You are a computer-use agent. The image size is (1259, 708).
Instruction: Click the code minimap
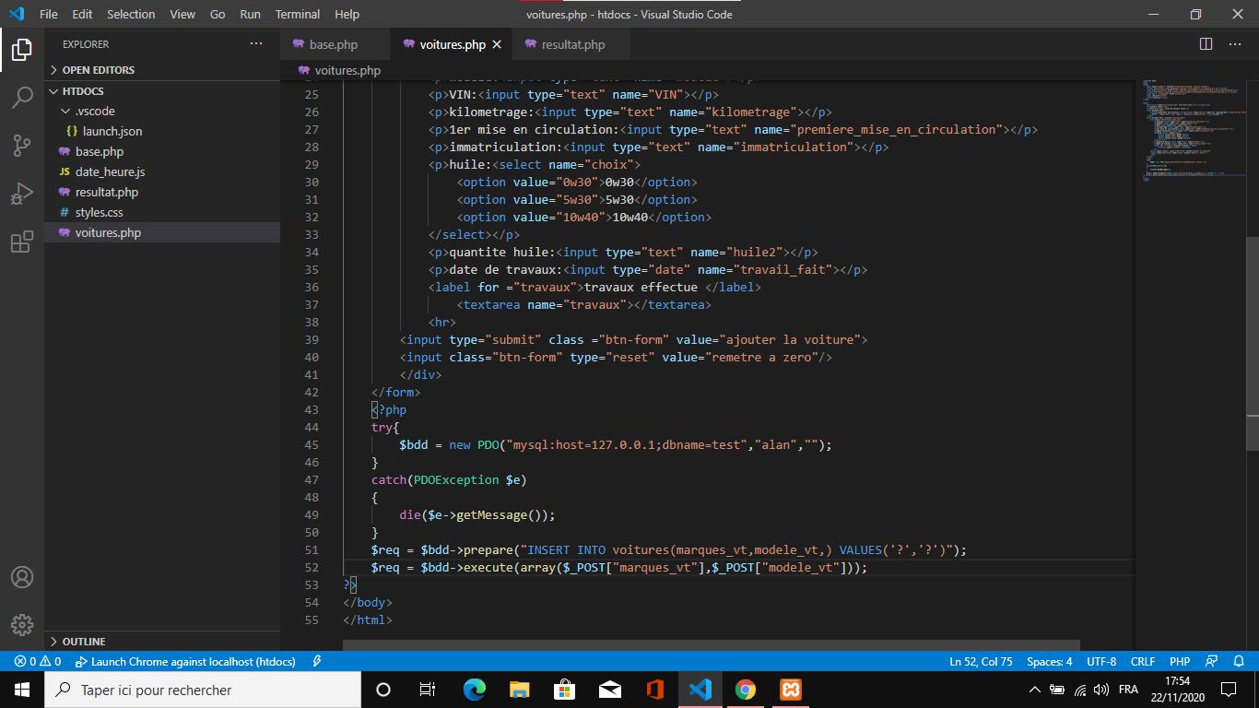point(1191,129)
